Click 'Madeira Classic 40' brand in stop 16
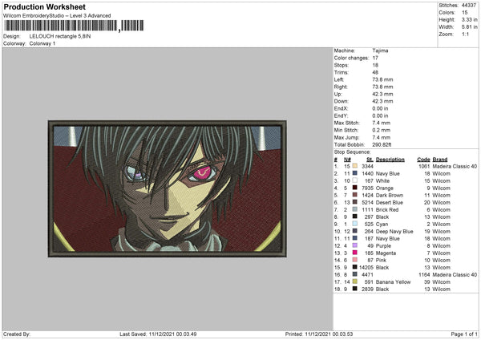 pos(455,274)
